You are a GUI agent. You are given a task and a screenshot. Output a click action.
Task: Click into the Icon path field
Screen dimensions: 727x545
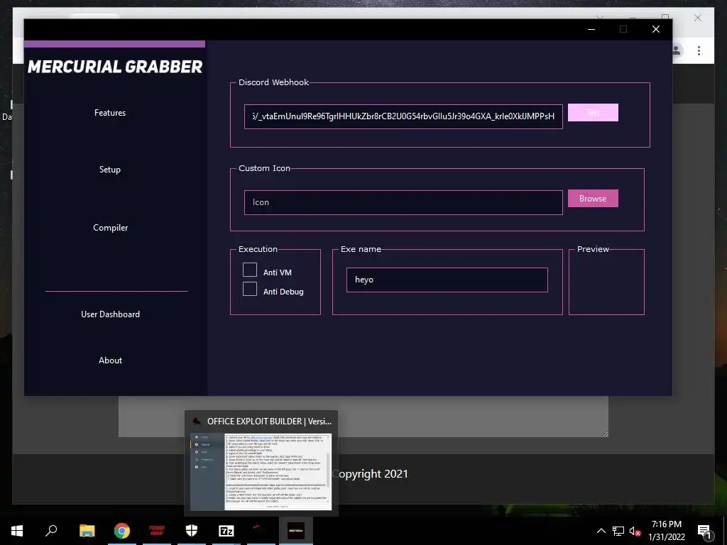tap(403, 202)
